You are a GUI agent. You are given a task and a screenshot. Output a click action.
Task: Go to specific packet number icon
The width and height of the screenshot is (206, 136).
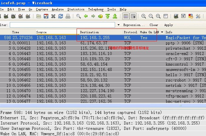tap(100, 16)
